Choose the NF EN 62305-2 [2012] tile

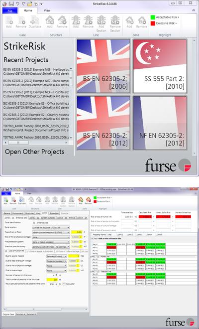pyautogui.click(x=160, y=123)
